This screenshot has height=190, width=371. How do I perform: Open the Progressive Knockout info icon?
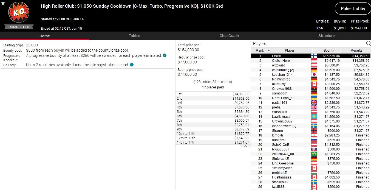(x=165, y=55)
